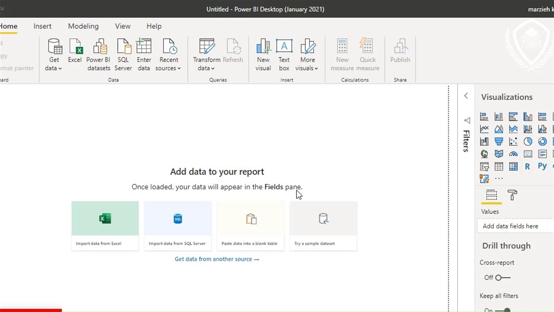Select the pie chart visual

528,142
